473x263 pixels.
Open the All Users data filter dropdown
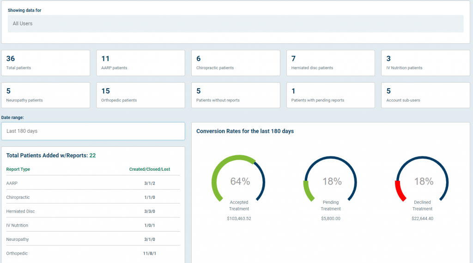point(236,24)
